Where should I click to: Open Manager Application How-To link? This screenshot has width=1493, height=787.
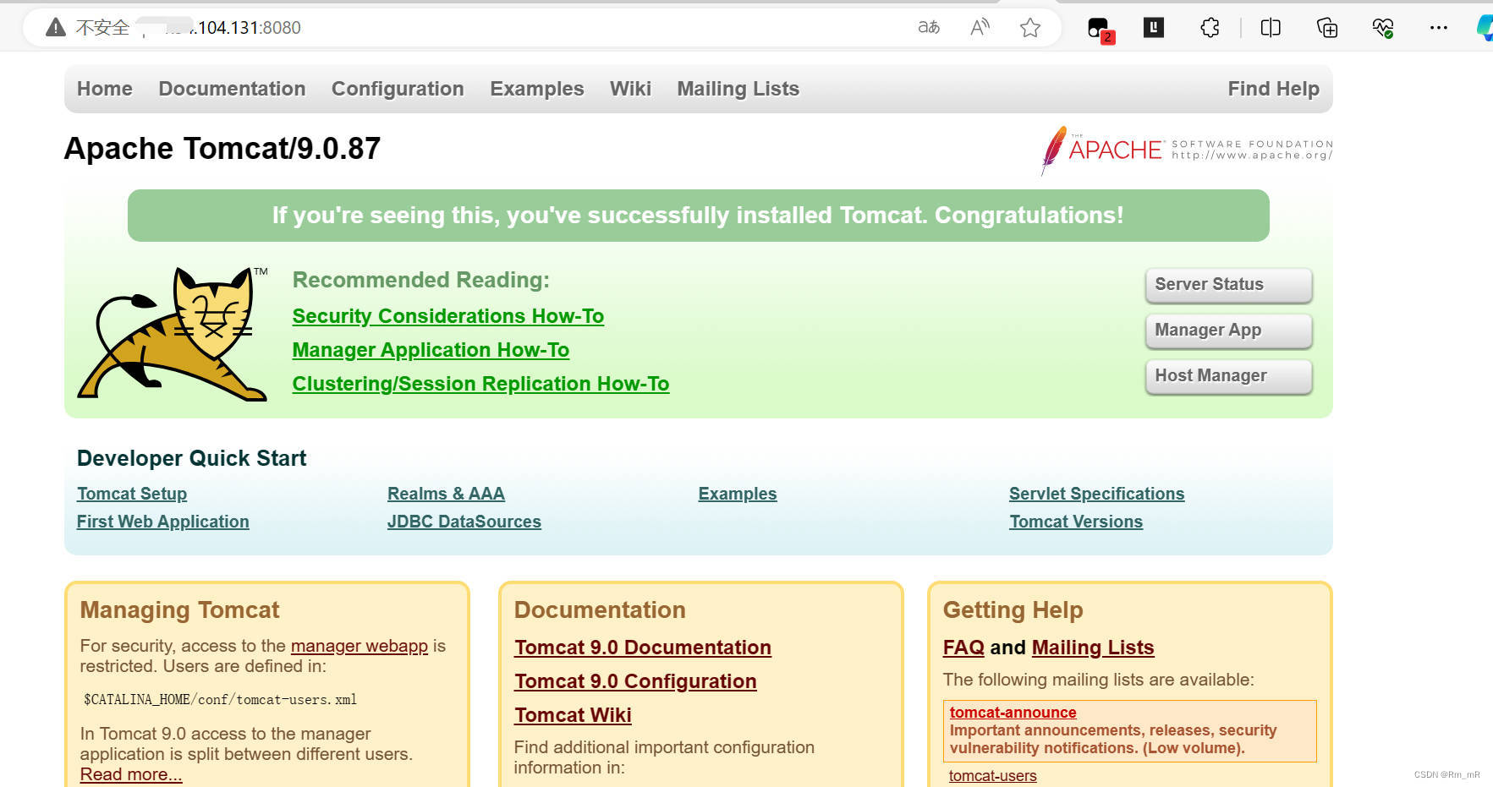[x=431, y=350]
